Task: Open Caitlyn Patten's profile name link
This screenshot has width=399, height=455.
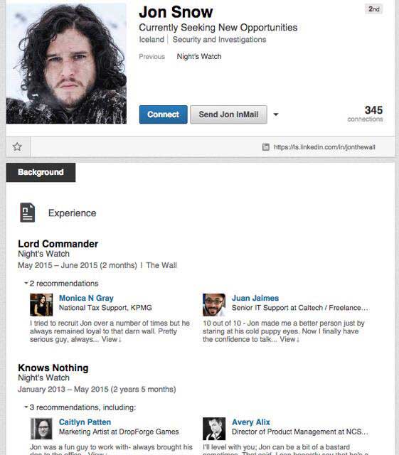Action: (85, 422)
